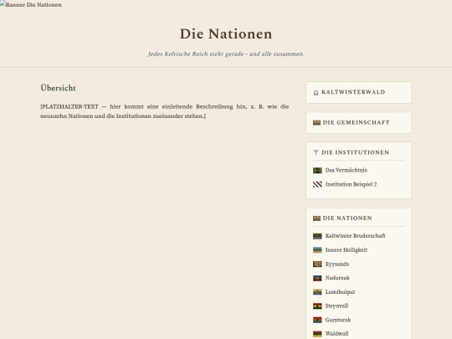The height and width of the screenshot is (339, 452).
Task: Click the Waldwall flag icon
Action: [x=317, y=334]
